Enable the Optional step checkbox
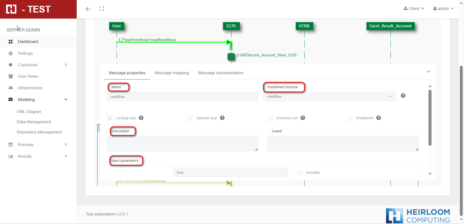 click(190, 118)
